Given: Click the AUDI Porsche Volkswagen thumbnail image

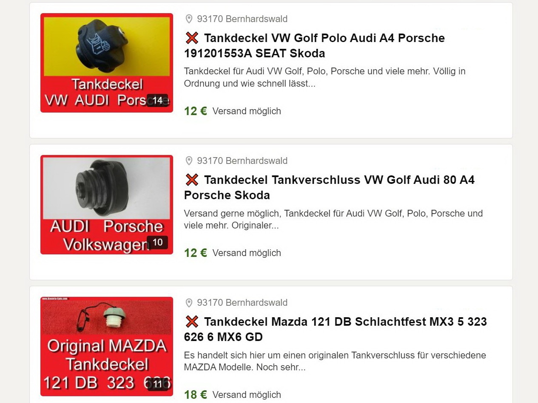Looking at the screenshot, I should coord(107,205).
